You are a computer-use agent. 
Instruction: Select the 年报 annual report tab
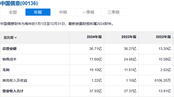(38, 12)
